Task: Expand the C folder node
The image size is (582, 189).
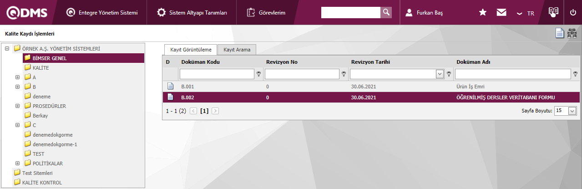Action: [x=17, y=125]
